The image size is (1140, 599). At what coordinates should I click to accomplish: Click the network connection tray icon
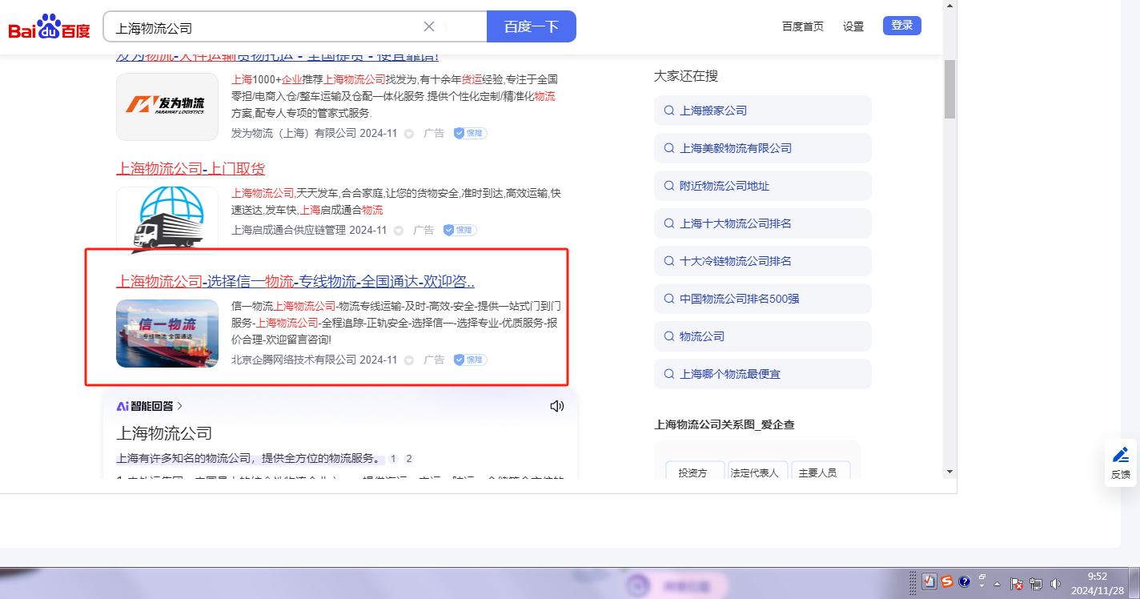tap(1036, 584)
